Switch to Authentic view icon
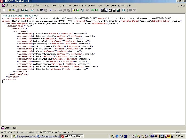The height and width of the screenshot is (139, 186). coord(114,10)
